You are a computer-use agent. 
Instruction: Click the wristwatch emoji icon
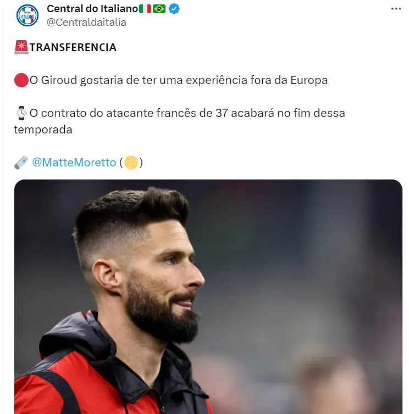pos(21,113)
